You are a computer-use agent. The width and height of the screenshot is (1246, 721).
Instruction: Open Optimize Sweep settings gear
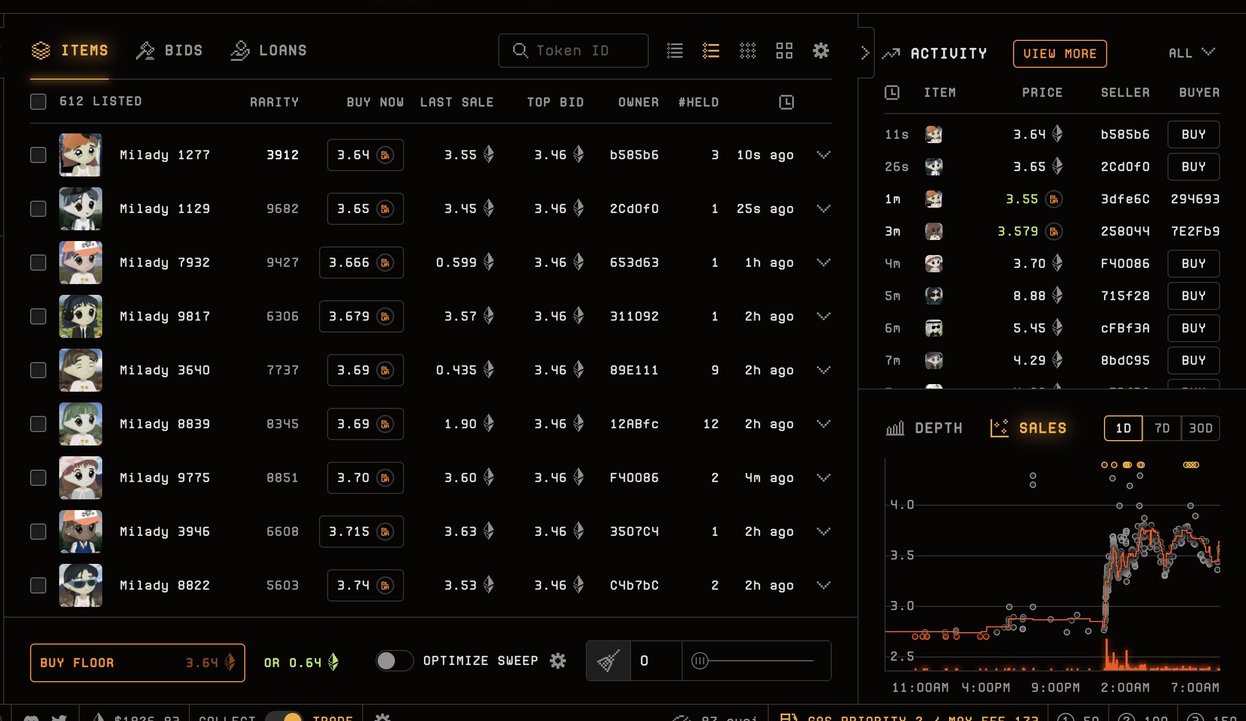(x=558, y=661)
